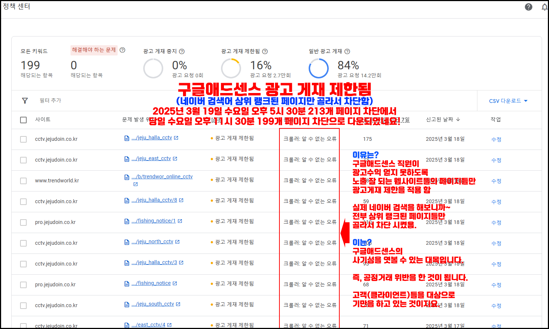Click 크롤러 오류 cell in jeju_east_cctv row
549x329 pixels.
(310, 159)
